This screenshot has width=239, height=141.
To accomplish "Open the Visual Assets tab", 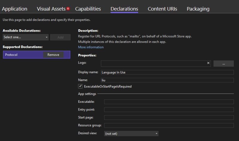I will [51, 9].
